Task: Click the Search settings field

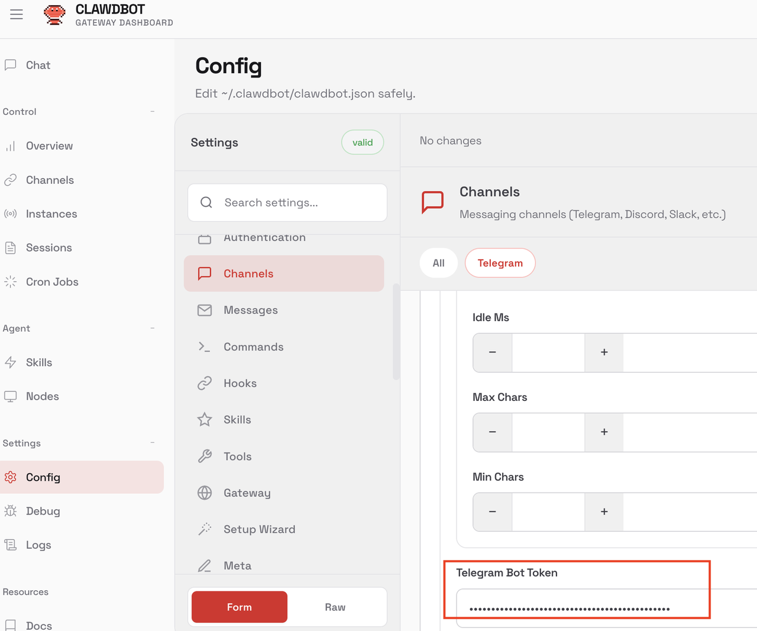Action: coord(296,203)
